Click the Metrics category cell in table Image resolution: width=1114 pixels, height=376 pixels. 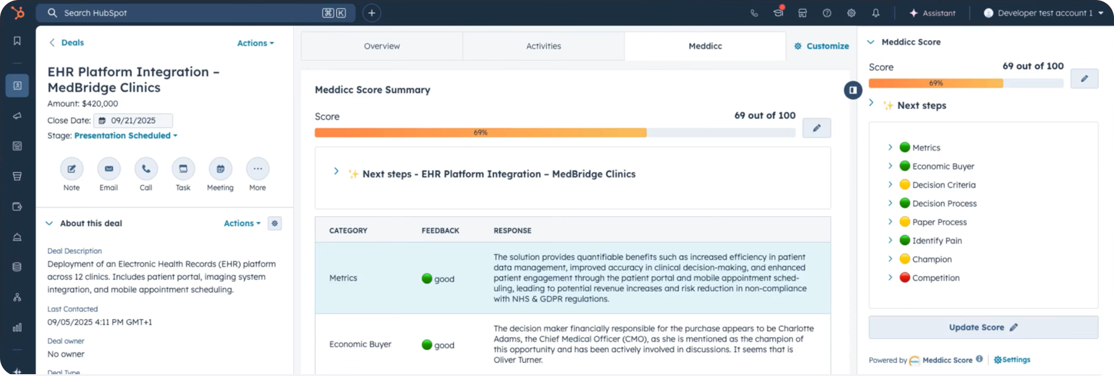coord(343,278)
